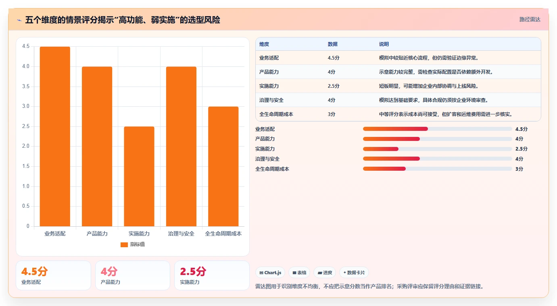Click the 业务适配 x-axis label
Image resolution: width=557 pixels, height=306 pixels.
click(x=55, y=234)
